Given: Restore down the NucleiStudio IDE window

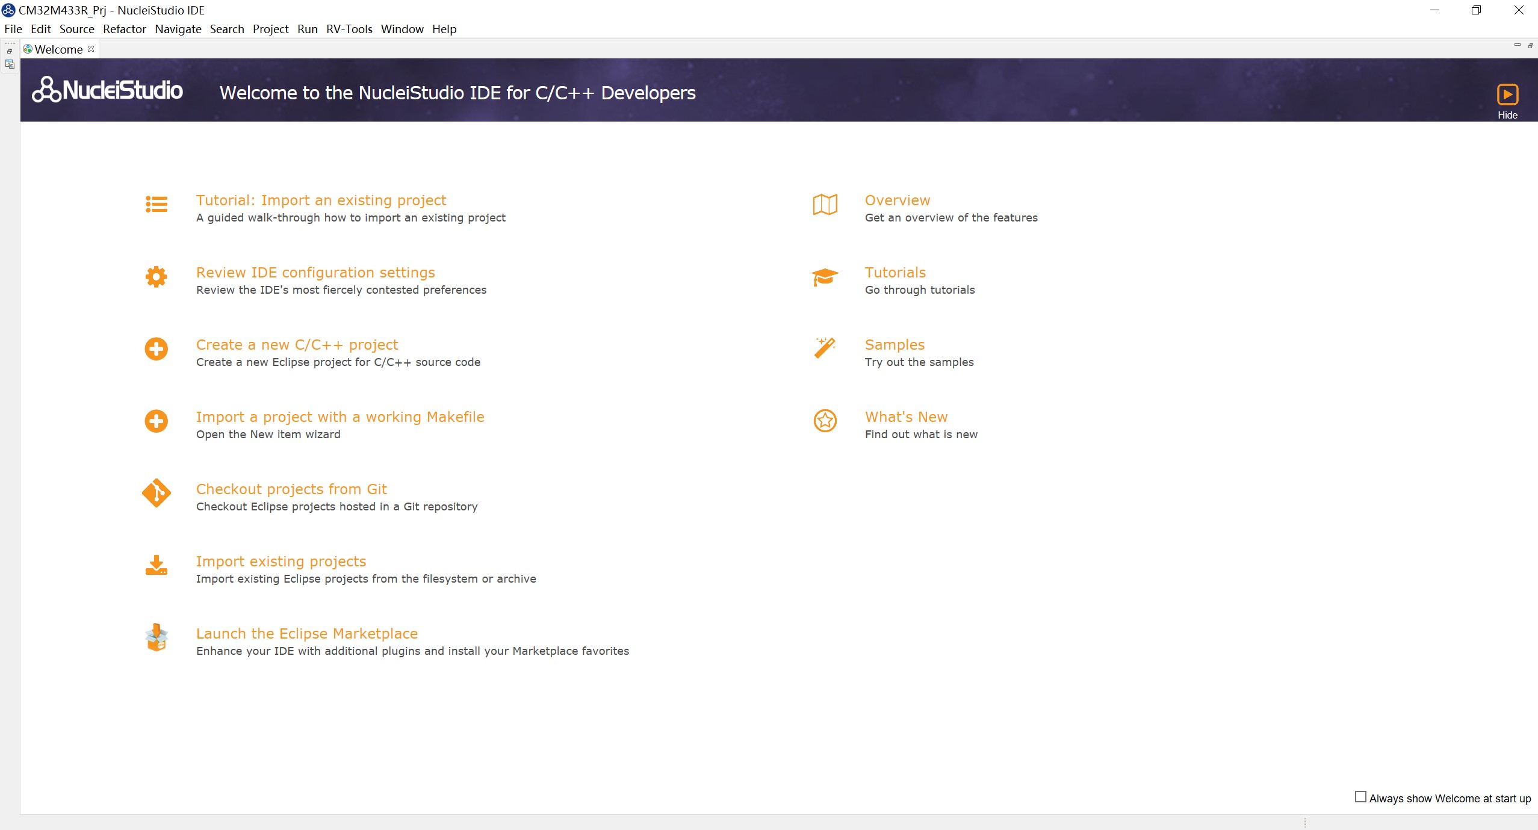Looking at the screenshot, I should (1476, 10).
